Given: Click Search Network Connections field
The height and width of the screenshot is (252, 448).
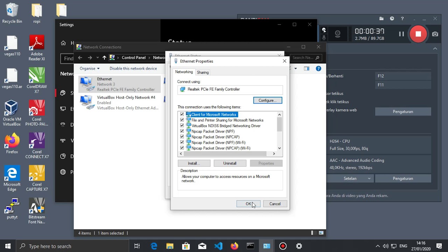Looking at the screenshot, I should point(306,58).
